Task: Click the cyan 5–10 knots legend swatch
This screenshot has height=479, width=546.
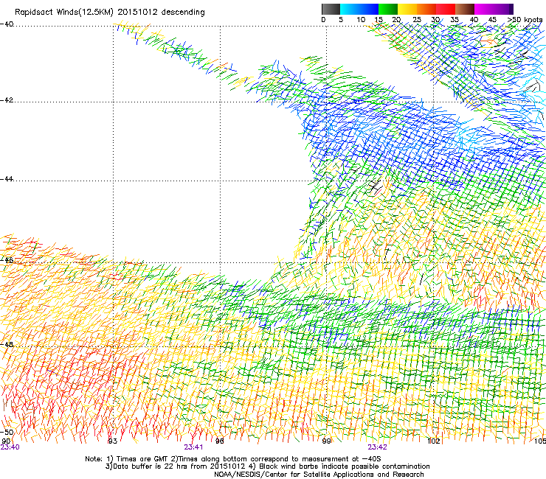Action: pos(350,9)
